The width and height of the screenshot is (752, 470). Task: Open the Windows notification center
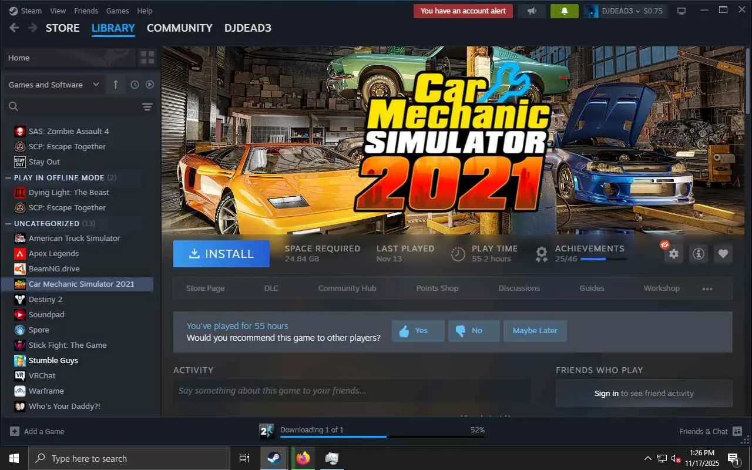pos(733,458)
